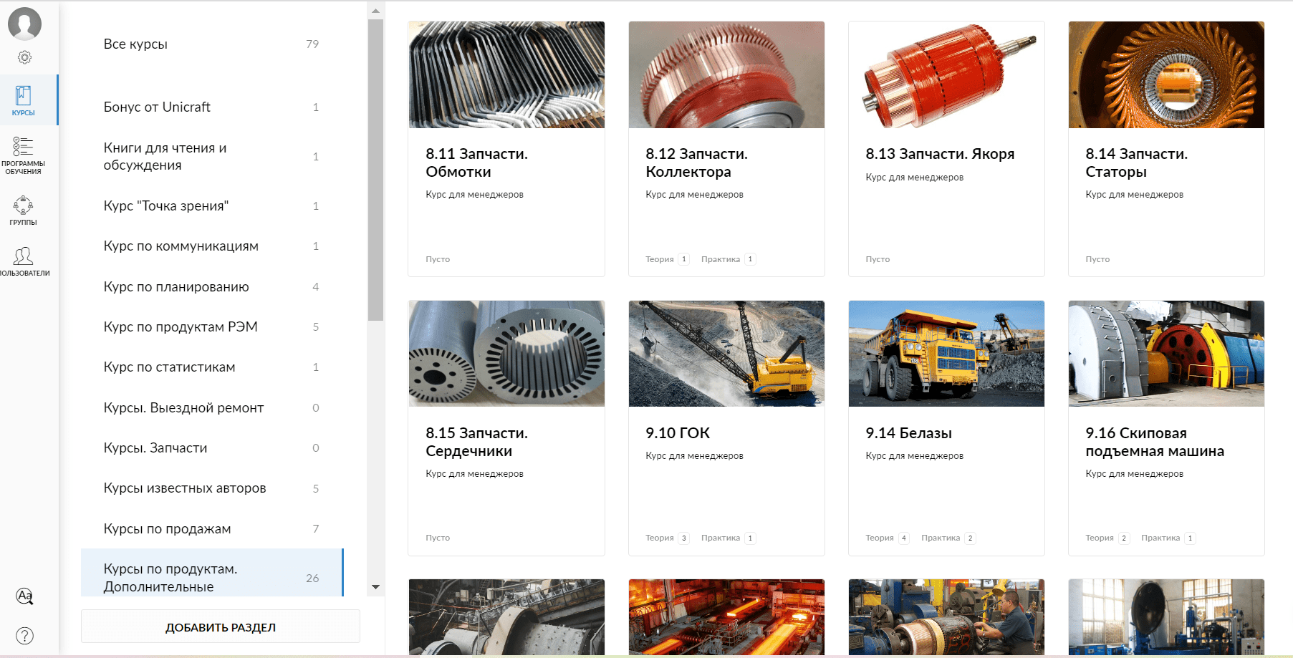Open the help question mark icon
The width and height of the screenshot is (1293, 658).
point(24,635)
